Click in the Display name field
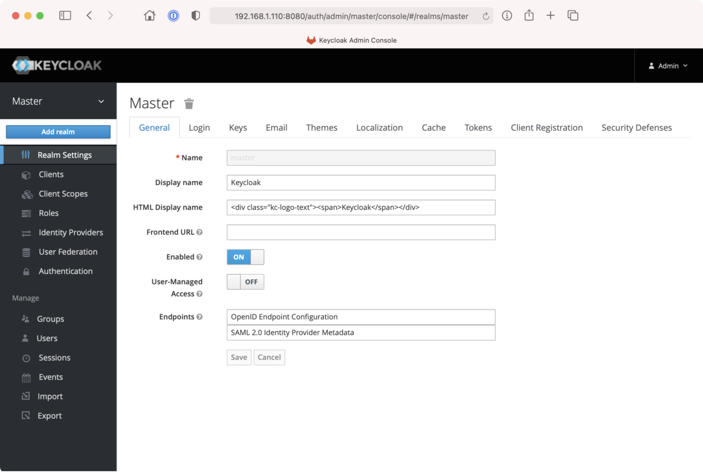 [x=361, y=183]
